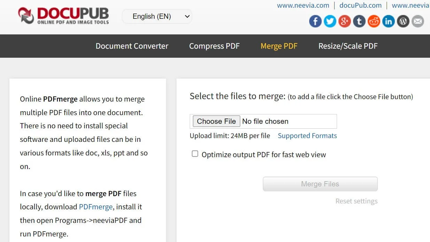Click the Twitter sharing icon

point(330,21)
